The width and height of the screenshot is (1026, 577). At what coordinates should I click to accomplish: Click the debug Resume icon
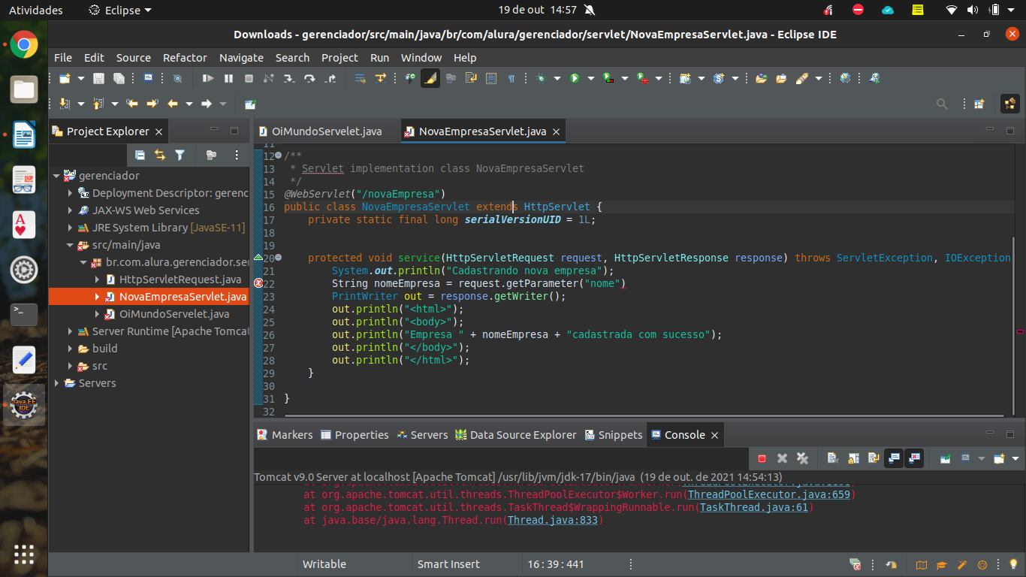coord(208,78)
